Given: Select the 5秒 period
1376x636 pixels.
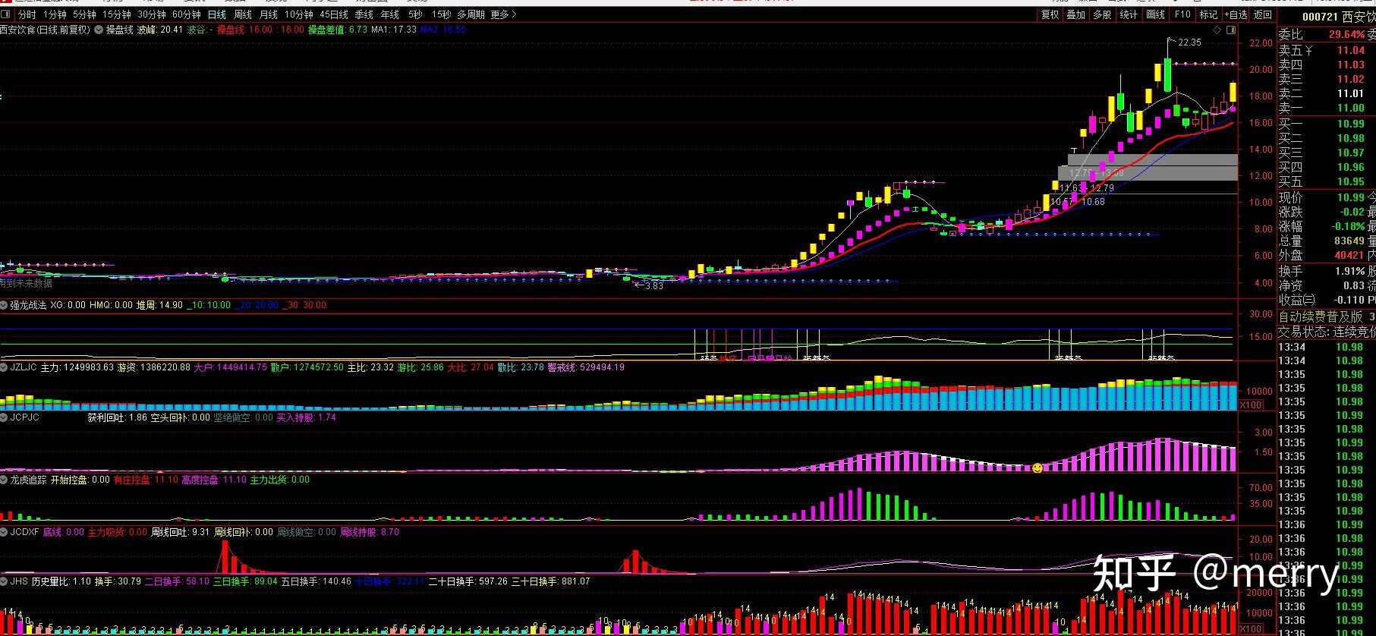Looking at the screenshot, I should (415, 15).
